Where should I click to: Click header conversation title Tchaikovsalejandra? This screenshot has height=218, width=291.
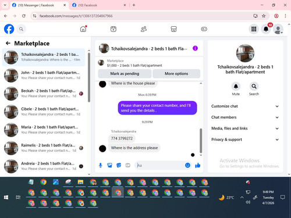149,49
